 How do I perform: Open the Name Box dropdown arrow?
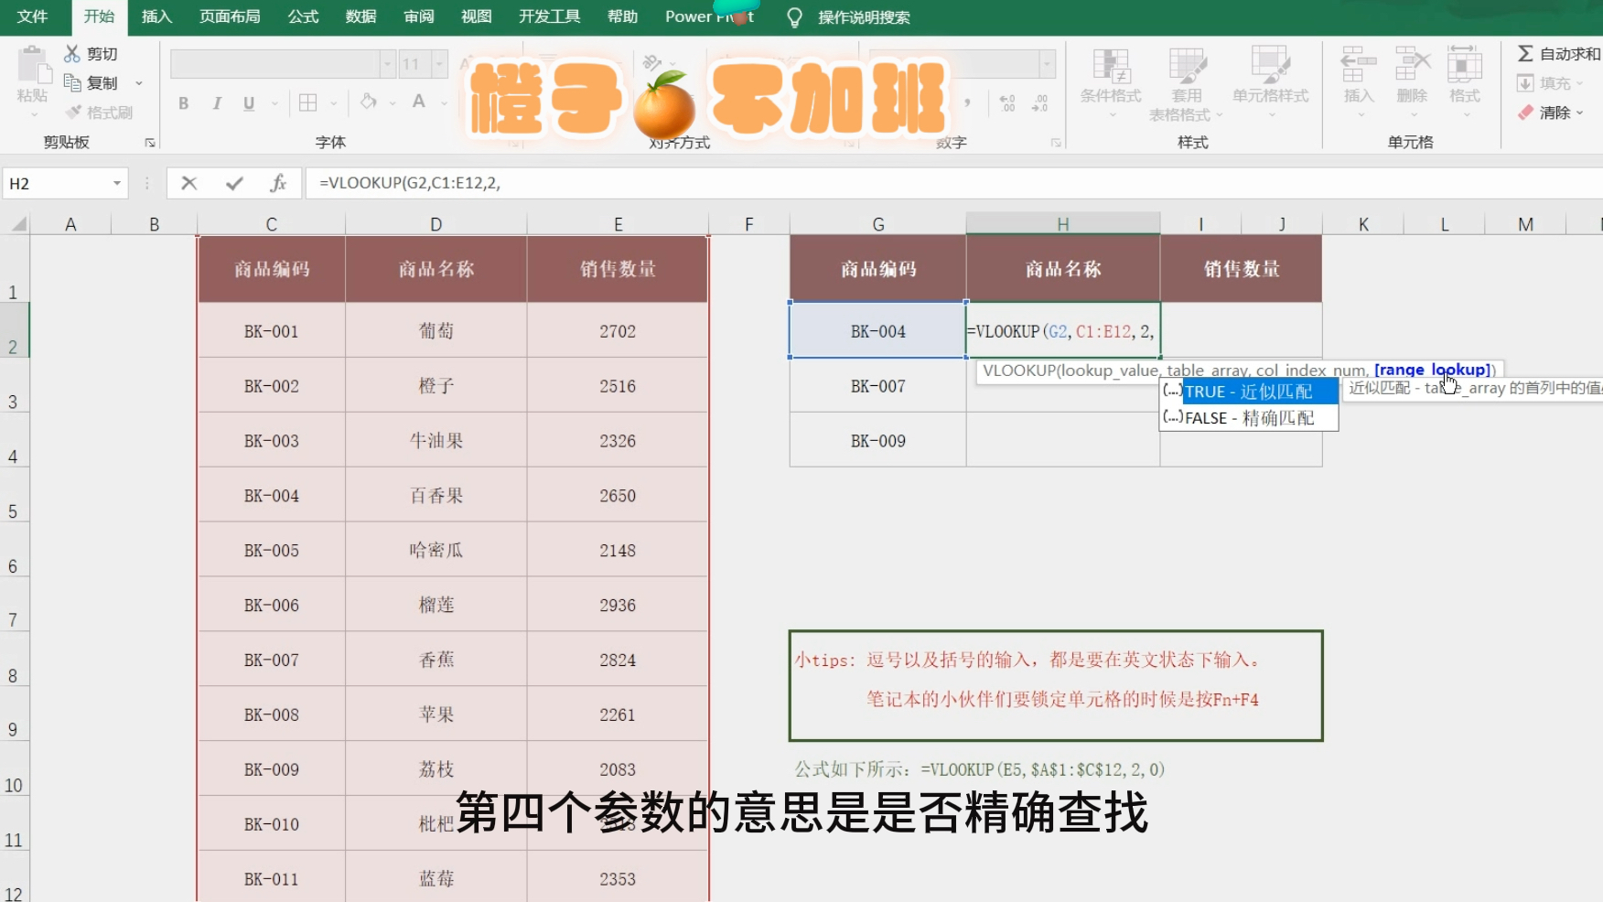[117, 183]
